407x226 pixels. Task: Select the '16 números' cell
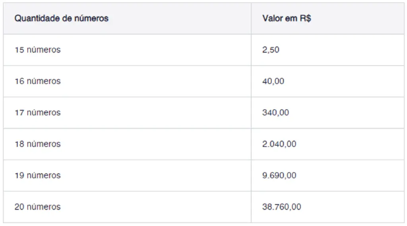[x=38, y=81]
